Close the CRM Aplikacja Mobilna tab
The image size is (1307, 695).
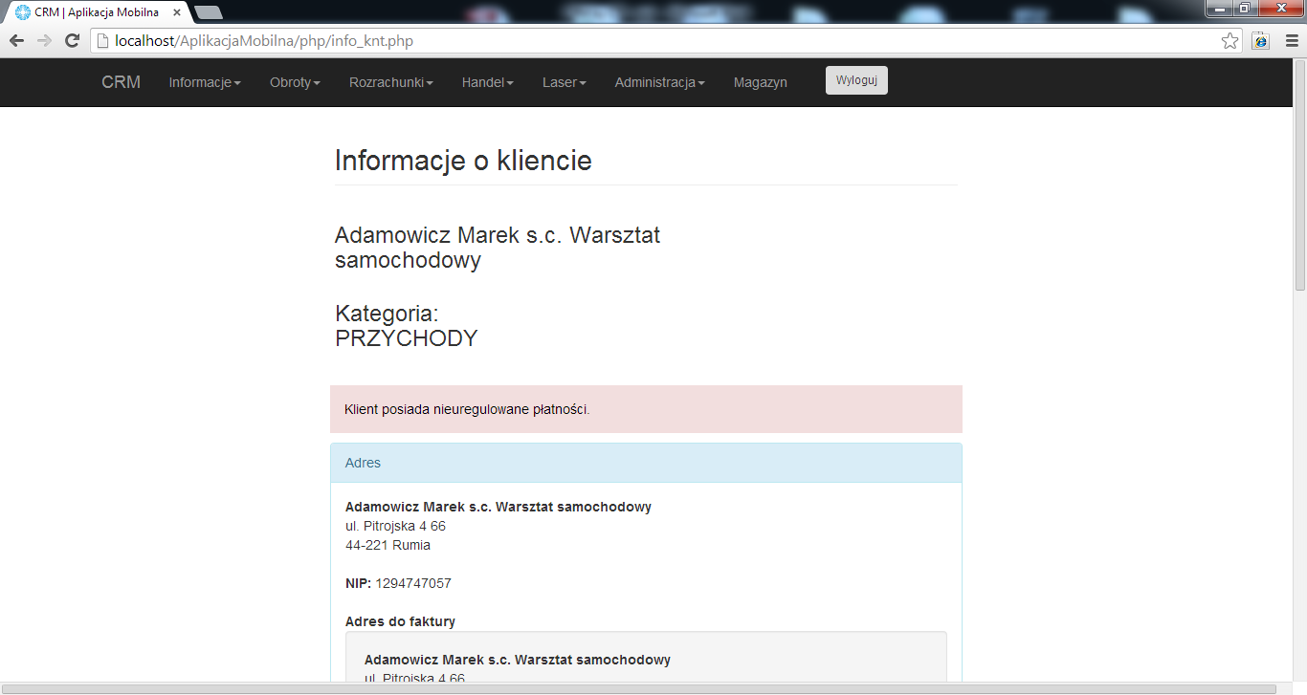point(176,12)
